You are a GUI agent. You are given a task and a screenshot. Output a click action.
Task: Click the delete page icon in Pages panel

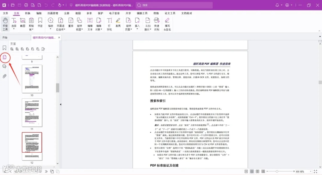(38, 49)
